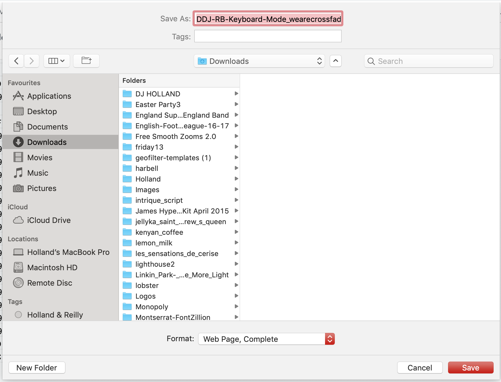Select the Desktop sidebar icon

coord(42,111)
